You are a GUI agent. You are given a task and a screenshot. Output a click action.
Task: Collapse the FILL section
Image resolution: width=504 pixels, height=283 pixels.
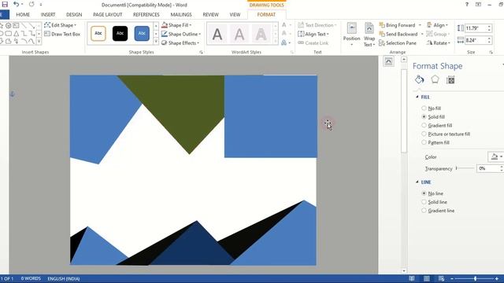(x=417, y=97)
